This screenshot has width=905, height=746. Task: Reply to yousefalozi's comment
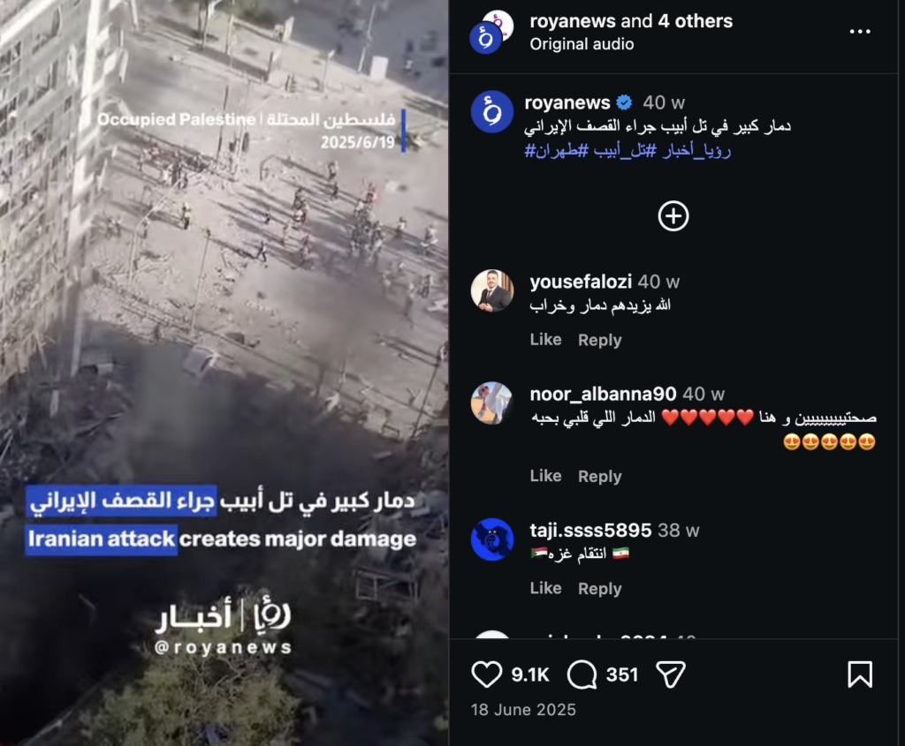click(600, 340)
